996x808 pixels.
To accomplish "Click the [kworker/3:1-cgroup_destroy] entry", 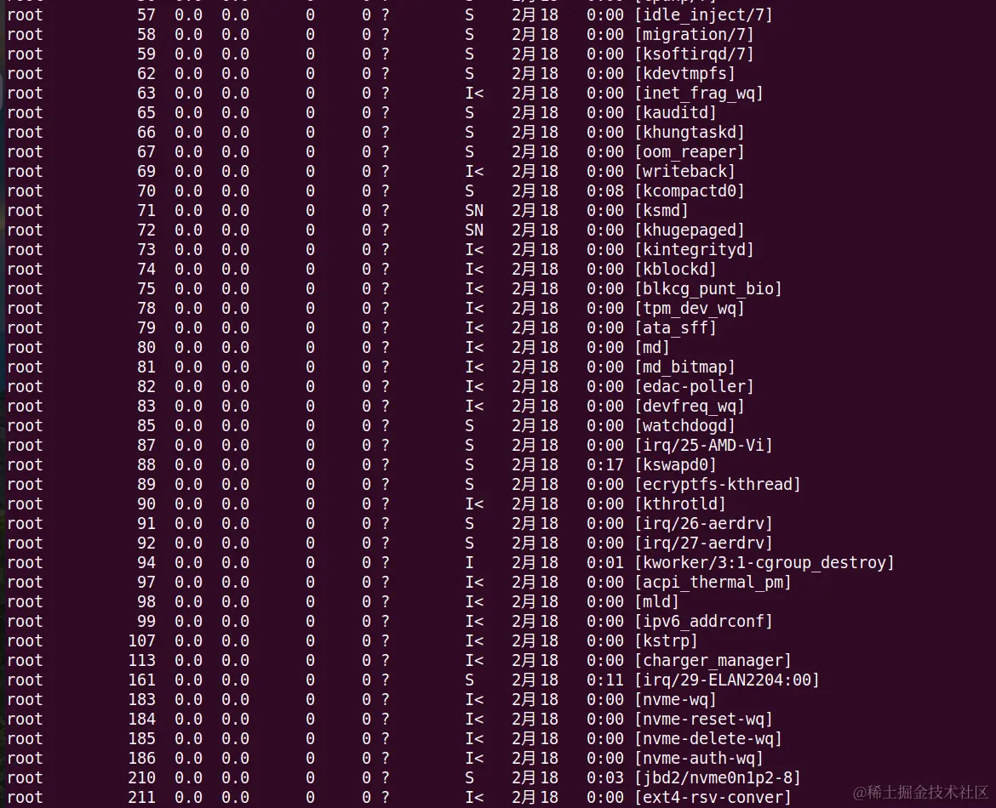I will tap(764, 563).
